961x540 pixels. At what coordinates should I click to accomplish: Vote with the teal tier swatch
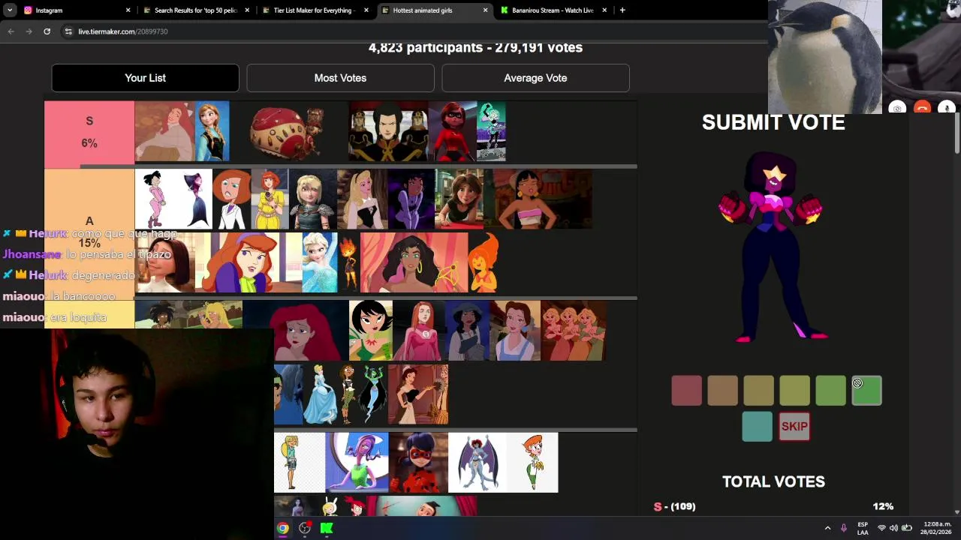tap(757, 427)
